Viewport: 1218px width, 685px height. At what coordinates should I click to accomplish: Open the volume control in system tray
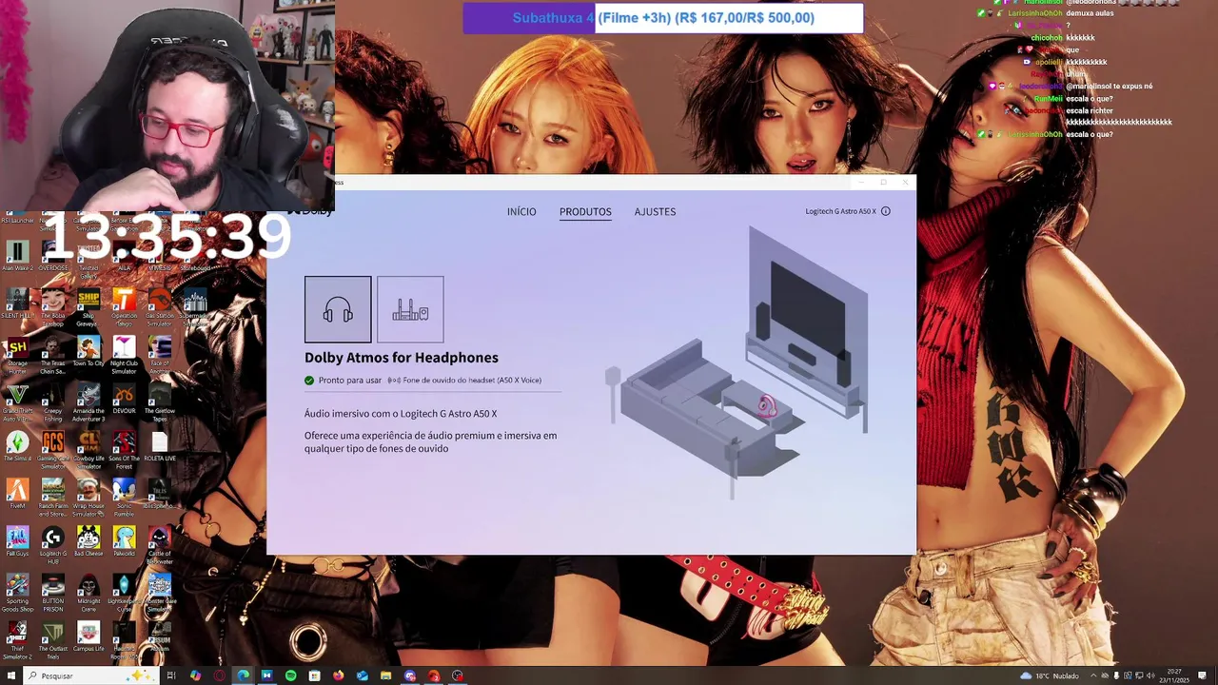click(1150, 675)
